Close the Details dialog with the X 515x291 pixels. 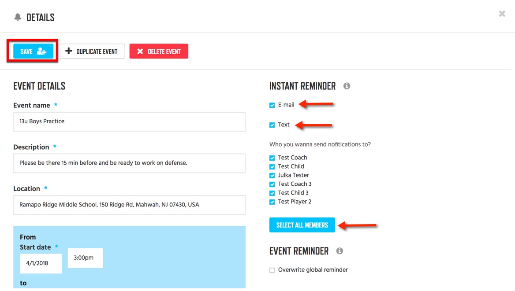click(x=502, y=14)
